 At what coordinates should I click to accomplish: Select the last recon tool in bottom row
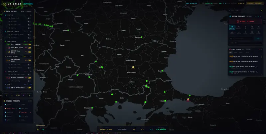[259, 33]
